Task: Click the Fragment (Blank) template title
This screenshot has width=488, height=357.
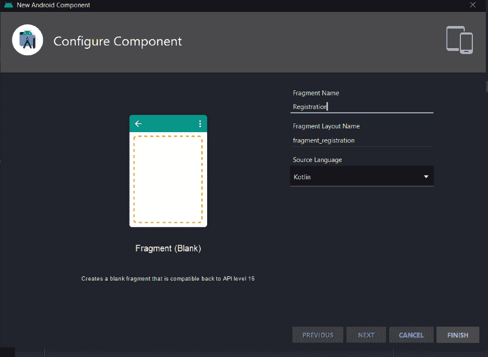Action: pyautogui.click(x=168, y=249)
